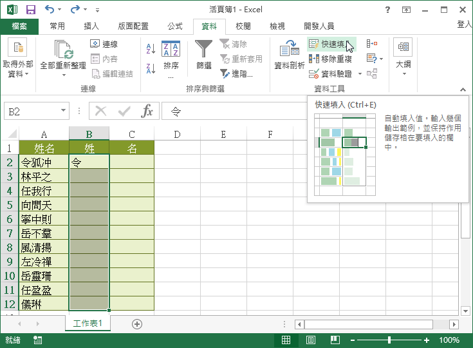473x348 pixels.
Task: Switch to the 開發人員 tab
Action: pos(319,26)
